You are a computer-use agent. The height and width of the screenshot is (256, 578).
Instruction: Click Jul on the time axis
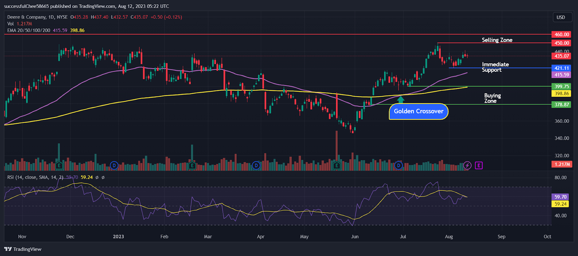click(403, 237)
